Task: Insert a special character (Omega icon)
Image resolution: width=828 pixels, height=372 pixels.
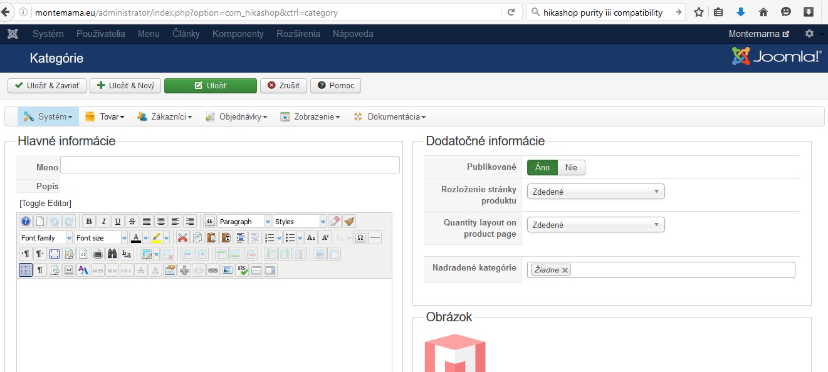Action: click(x=360, y=238)
